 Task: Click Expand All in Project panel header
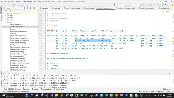coord(27,8)
